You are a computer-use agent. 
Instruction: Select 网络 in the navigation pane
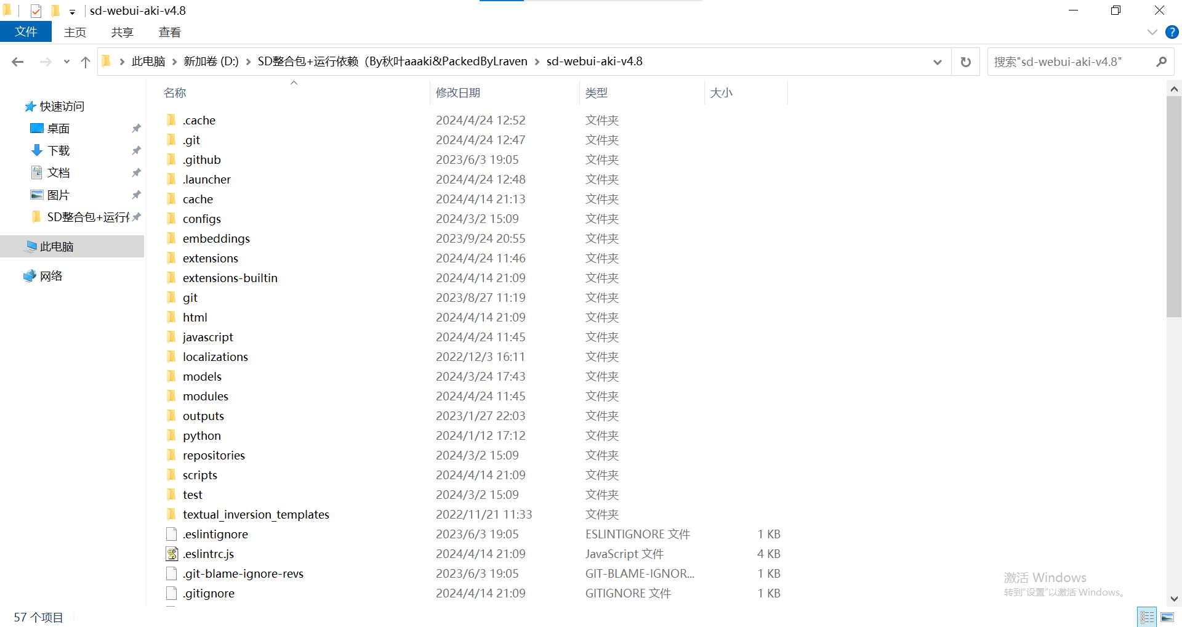pos(51,277)
